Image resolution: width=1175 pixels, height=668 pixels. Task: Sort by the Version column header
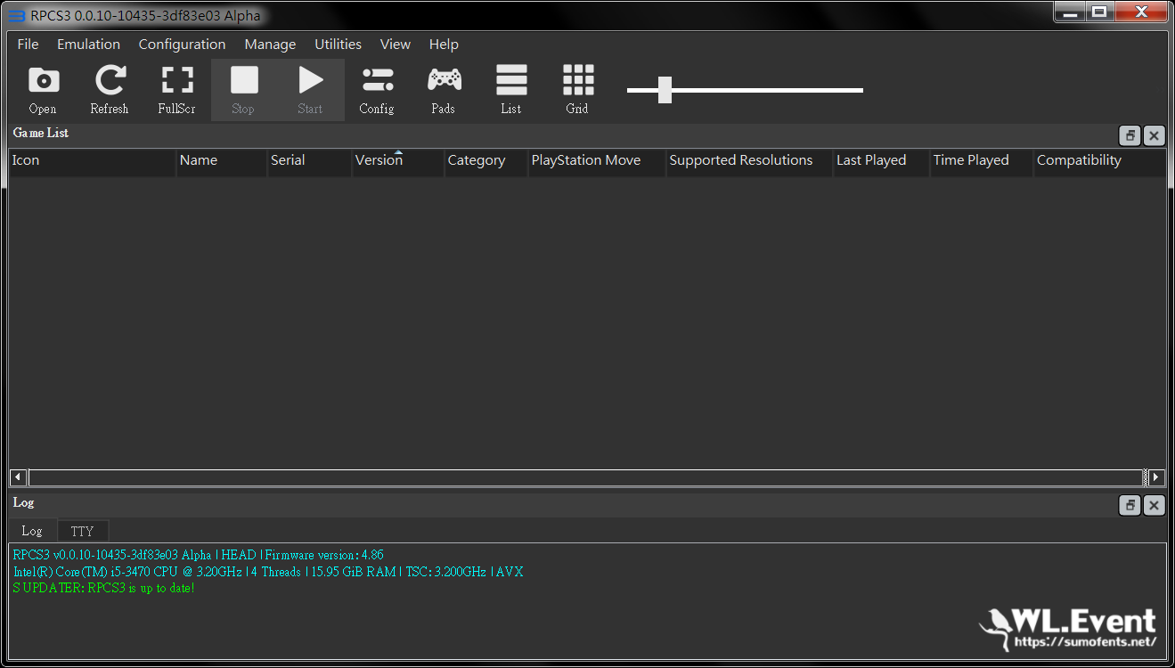[x=397, y=161]
